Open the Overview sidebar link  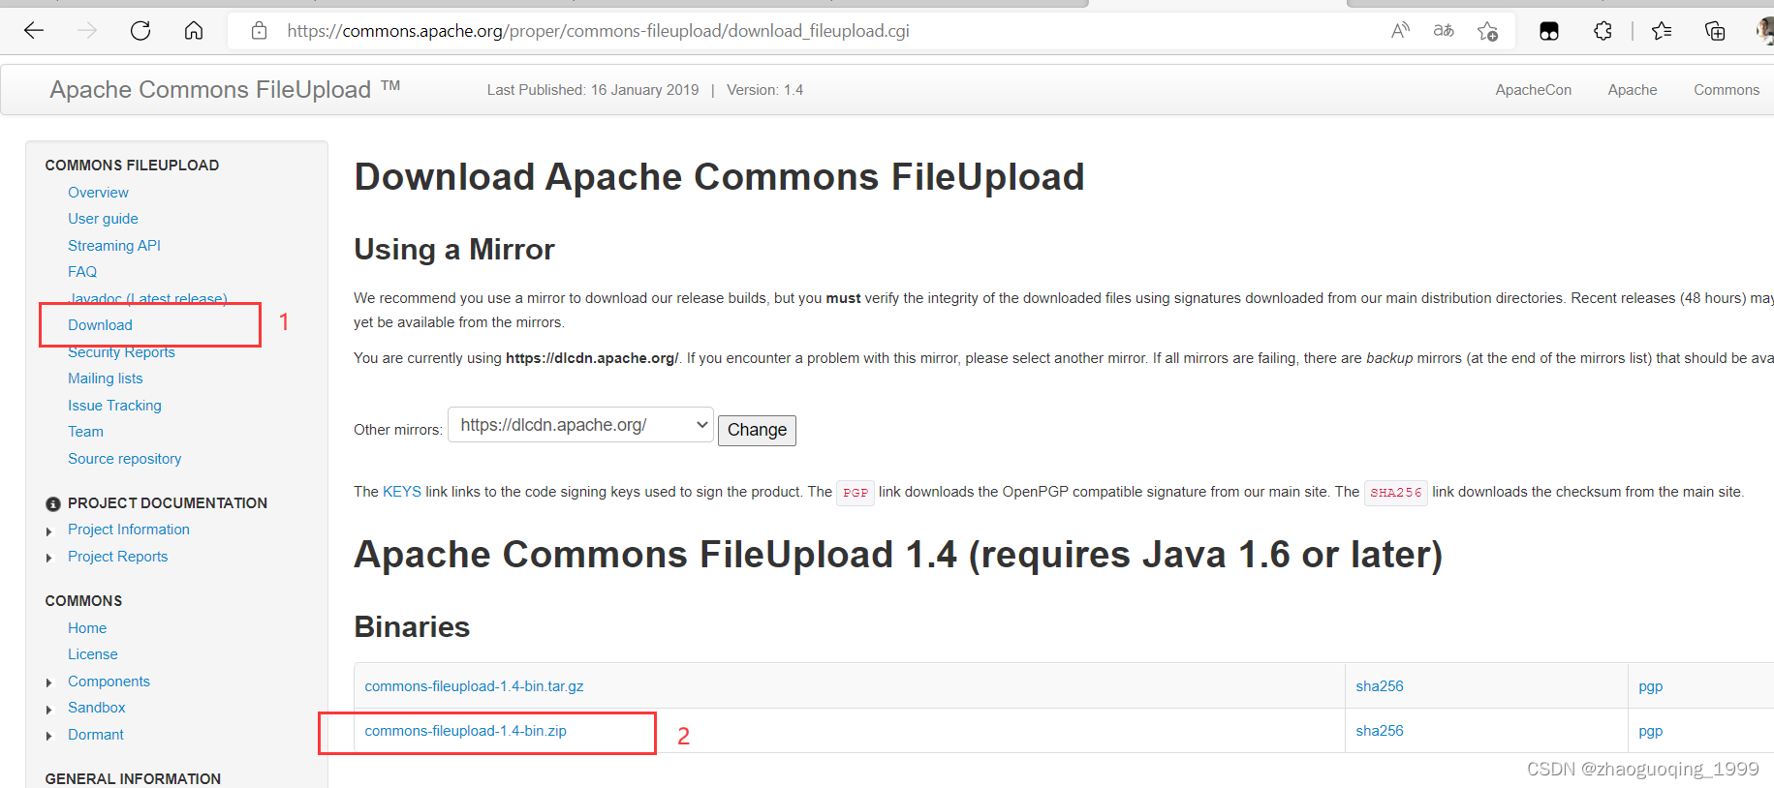click(x=98, y=193)
